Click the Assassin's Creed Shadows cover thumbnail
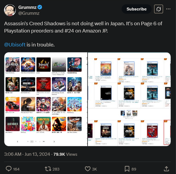Viewport: 176px width, 174px height. coord(44,84)
